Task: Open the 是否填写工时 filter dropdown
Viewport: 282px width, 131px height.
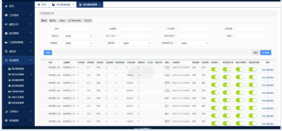Action: pyautogui.click(x=194, y=43)
